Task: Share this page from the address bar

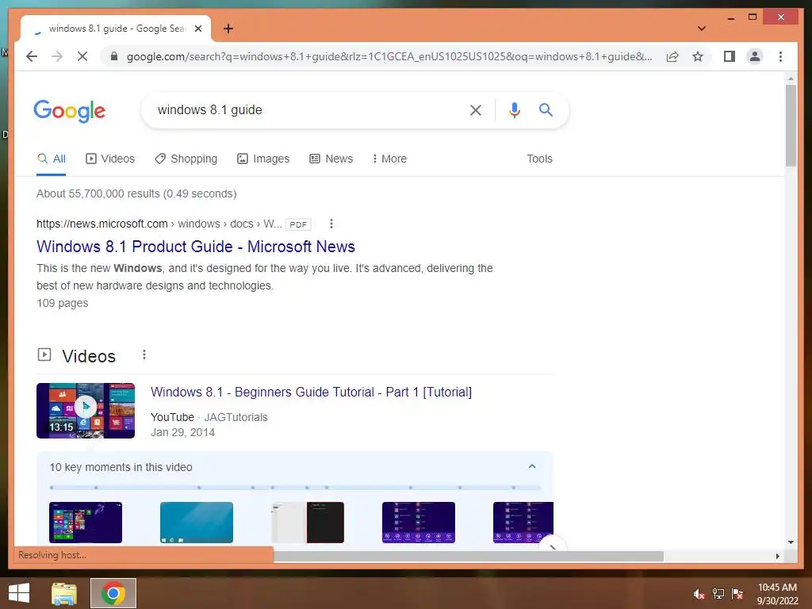Action: click(672, 56)
